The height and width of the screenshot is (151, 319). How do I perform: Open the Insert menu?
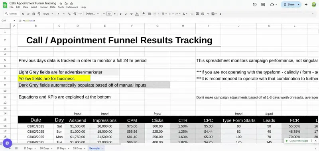pyautogui.click(x=34, y=7)
